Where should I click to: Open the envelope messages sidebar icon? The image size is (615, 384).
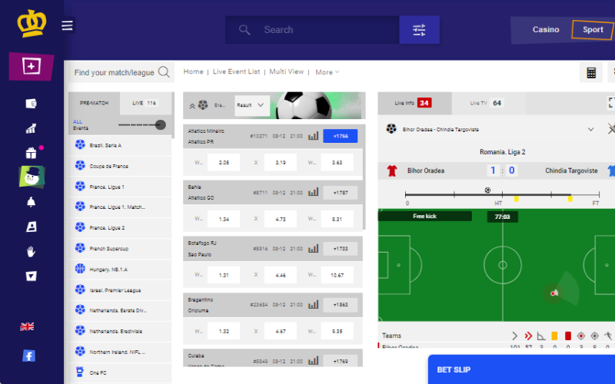31,276
